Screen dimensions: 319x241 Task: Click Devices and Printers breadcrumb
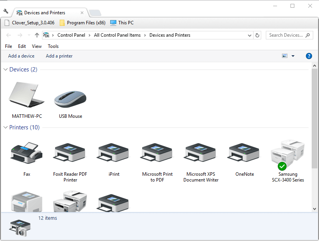click(x=170, y=35)
